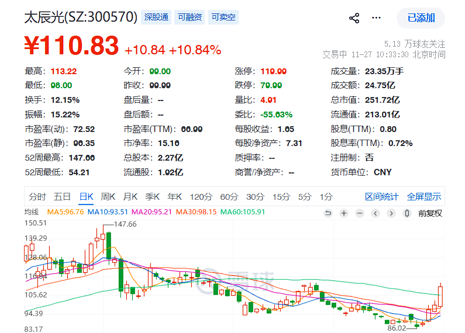Click the MA5 moving average legend
The height and width of the screenshot is (333, 465).
(66, 212)
